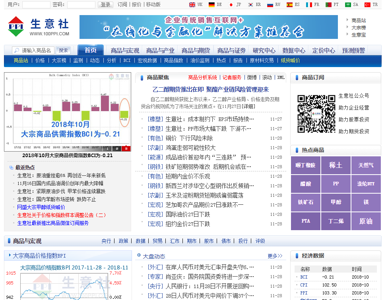This screenshot has height=300, width=386.
Task: Open the 记者服务 red link
Action: coord(232,78)
